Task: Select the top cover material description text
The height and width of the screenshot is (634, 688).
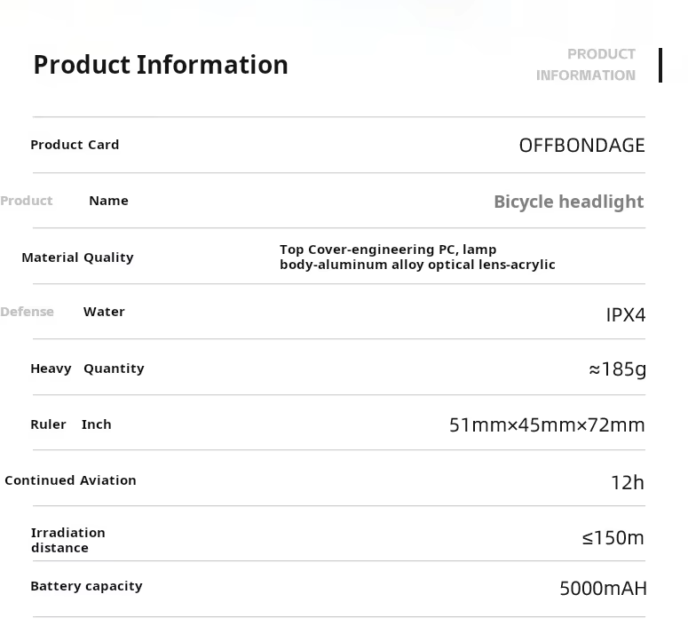Action: 417,257
